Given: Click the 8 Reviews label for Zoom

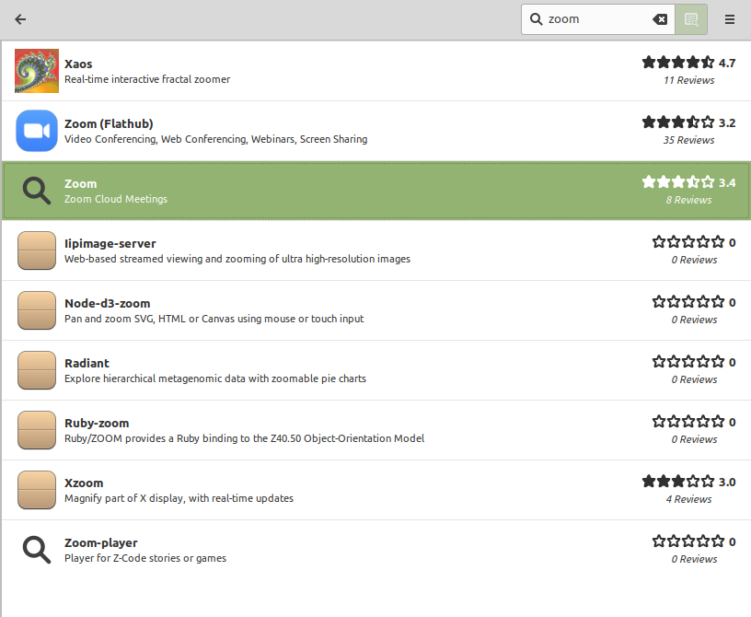Looking at the screenshot, I should pos(688,200).
